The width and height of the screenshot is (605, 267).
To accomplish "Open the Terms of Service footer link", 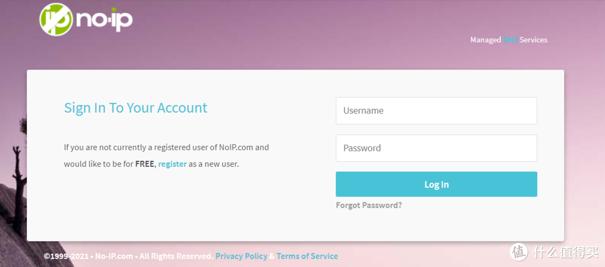I will 307,256.
